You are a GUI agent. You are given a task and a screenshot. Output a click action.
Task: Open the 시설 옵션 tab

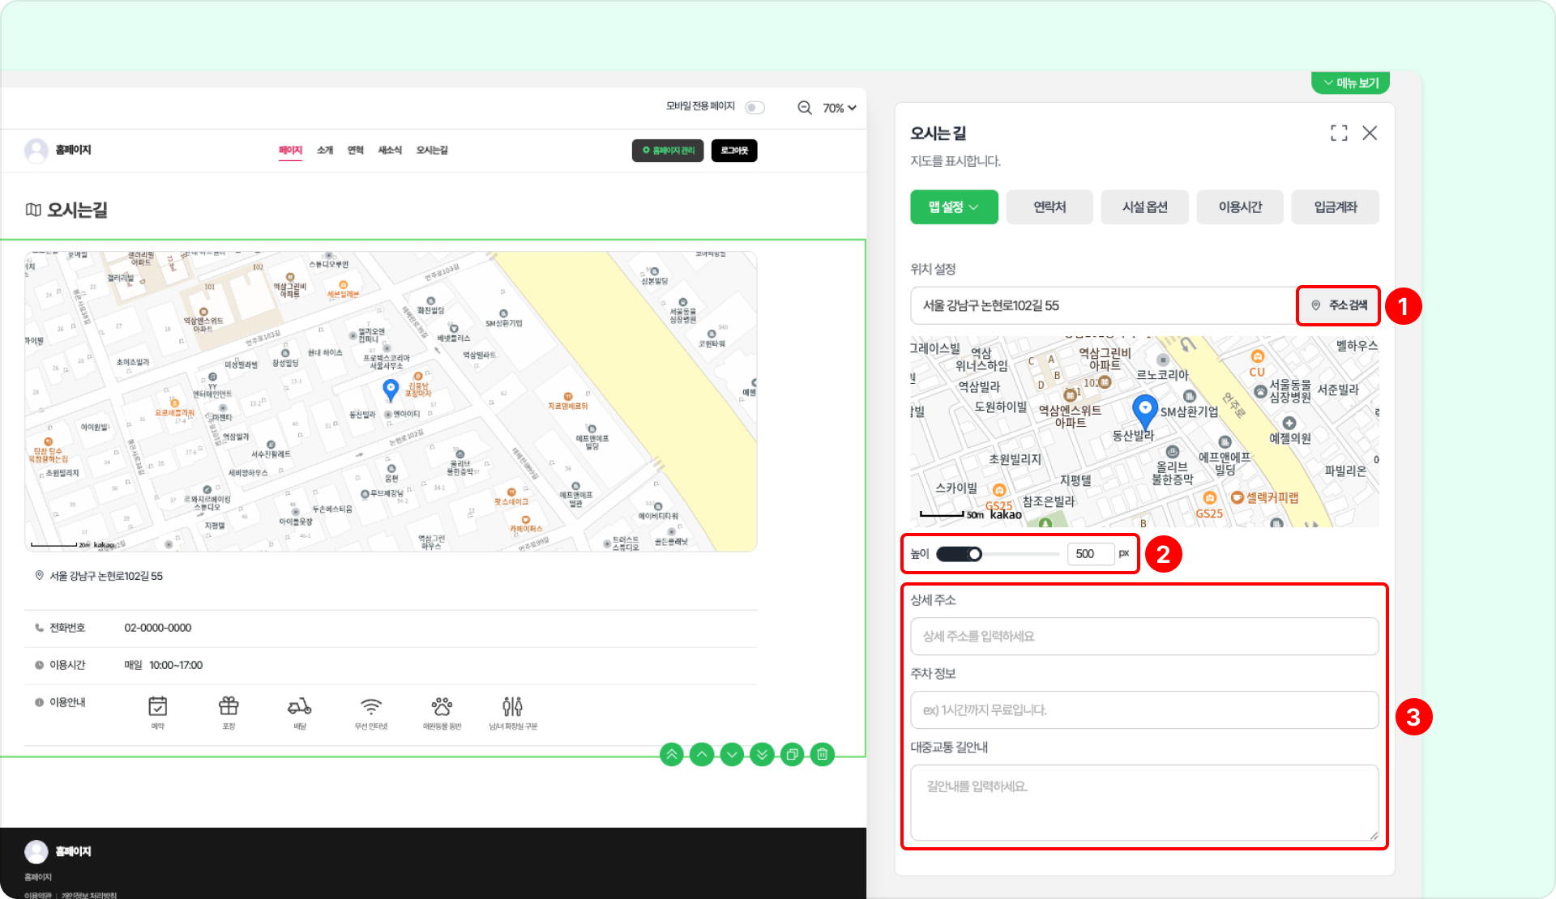pos(1144,207)
